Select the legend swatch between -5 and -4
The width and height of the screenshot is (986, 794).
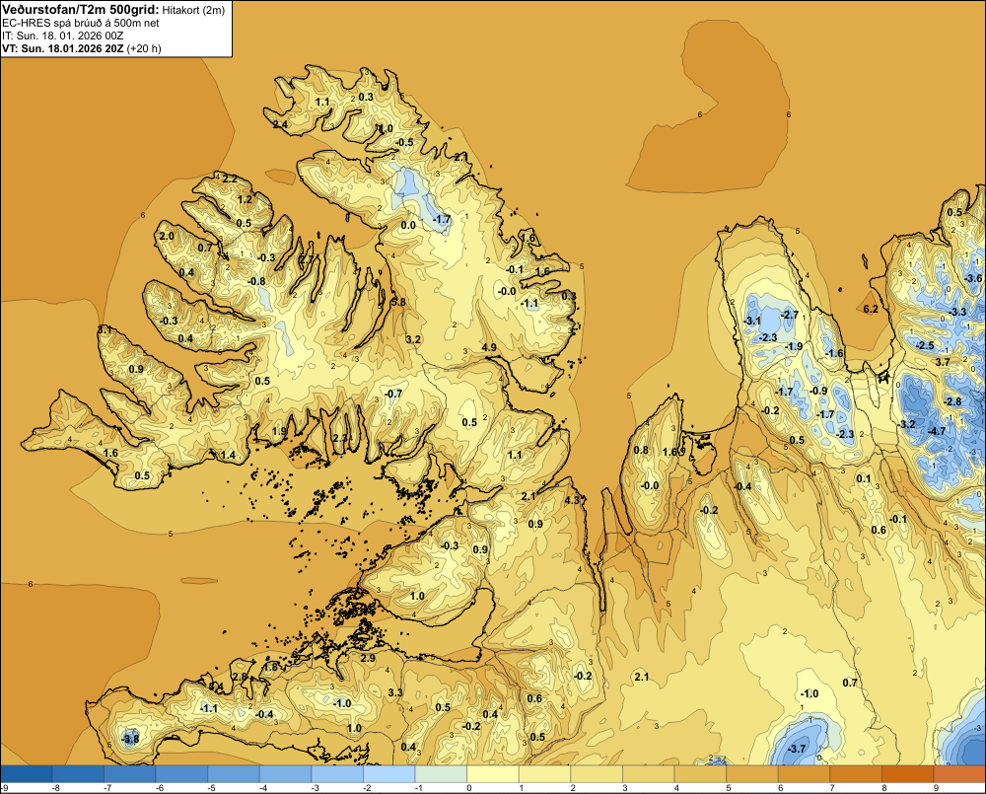coord(234,773)
